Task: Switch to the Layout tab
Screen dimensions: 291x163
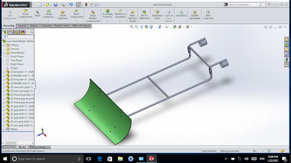Action: [22, 26]
